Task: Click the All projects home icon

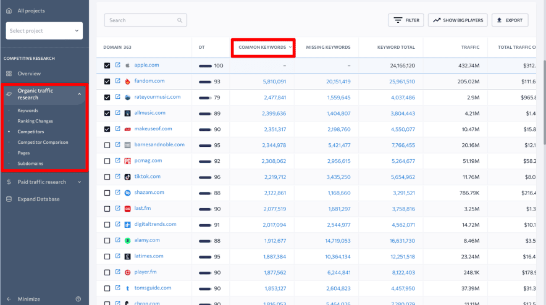Action: 9,10
